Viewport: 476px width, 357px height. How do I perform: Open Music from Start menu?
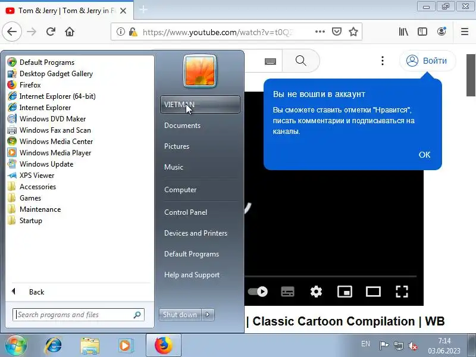tap(174, 167)
